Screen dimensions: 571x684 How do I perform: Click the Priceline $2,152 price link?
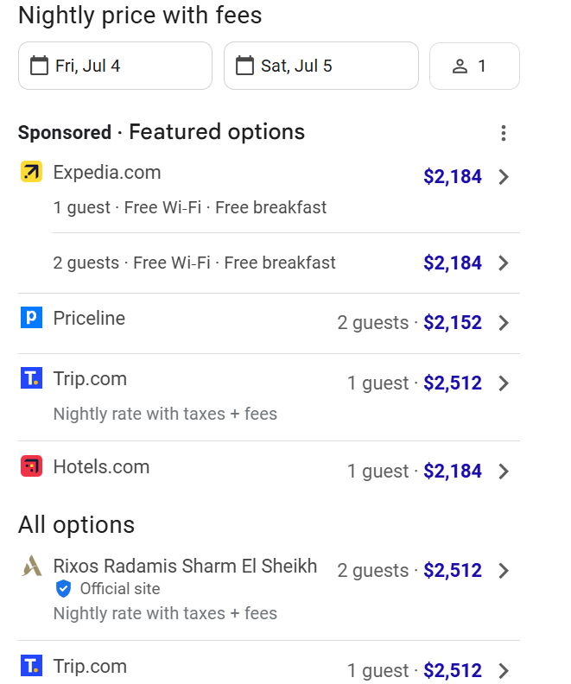tap(453, 323)
